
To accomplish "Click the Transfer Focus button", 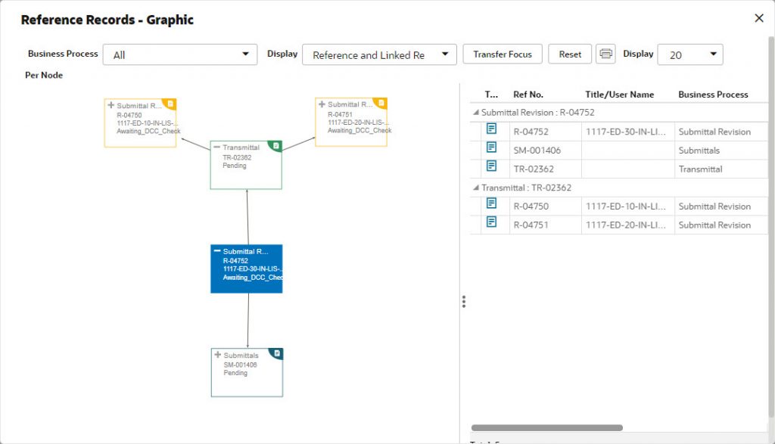I will click(503, 54).
